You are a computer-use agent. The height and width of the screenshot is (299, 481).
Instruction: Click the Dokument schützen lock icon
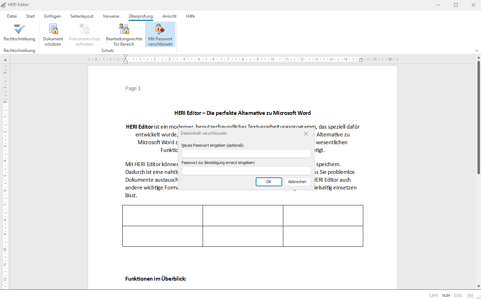(53, 29)
